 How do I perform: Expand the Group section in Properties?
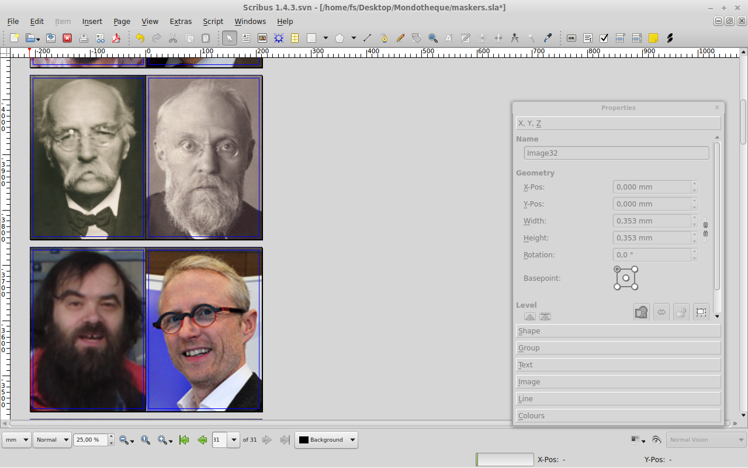point(618,348)
